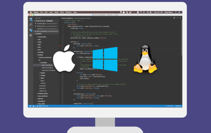Click the errors count icon in status bar
This screenshot has height=133, width=211.
[x=31, y=106]
